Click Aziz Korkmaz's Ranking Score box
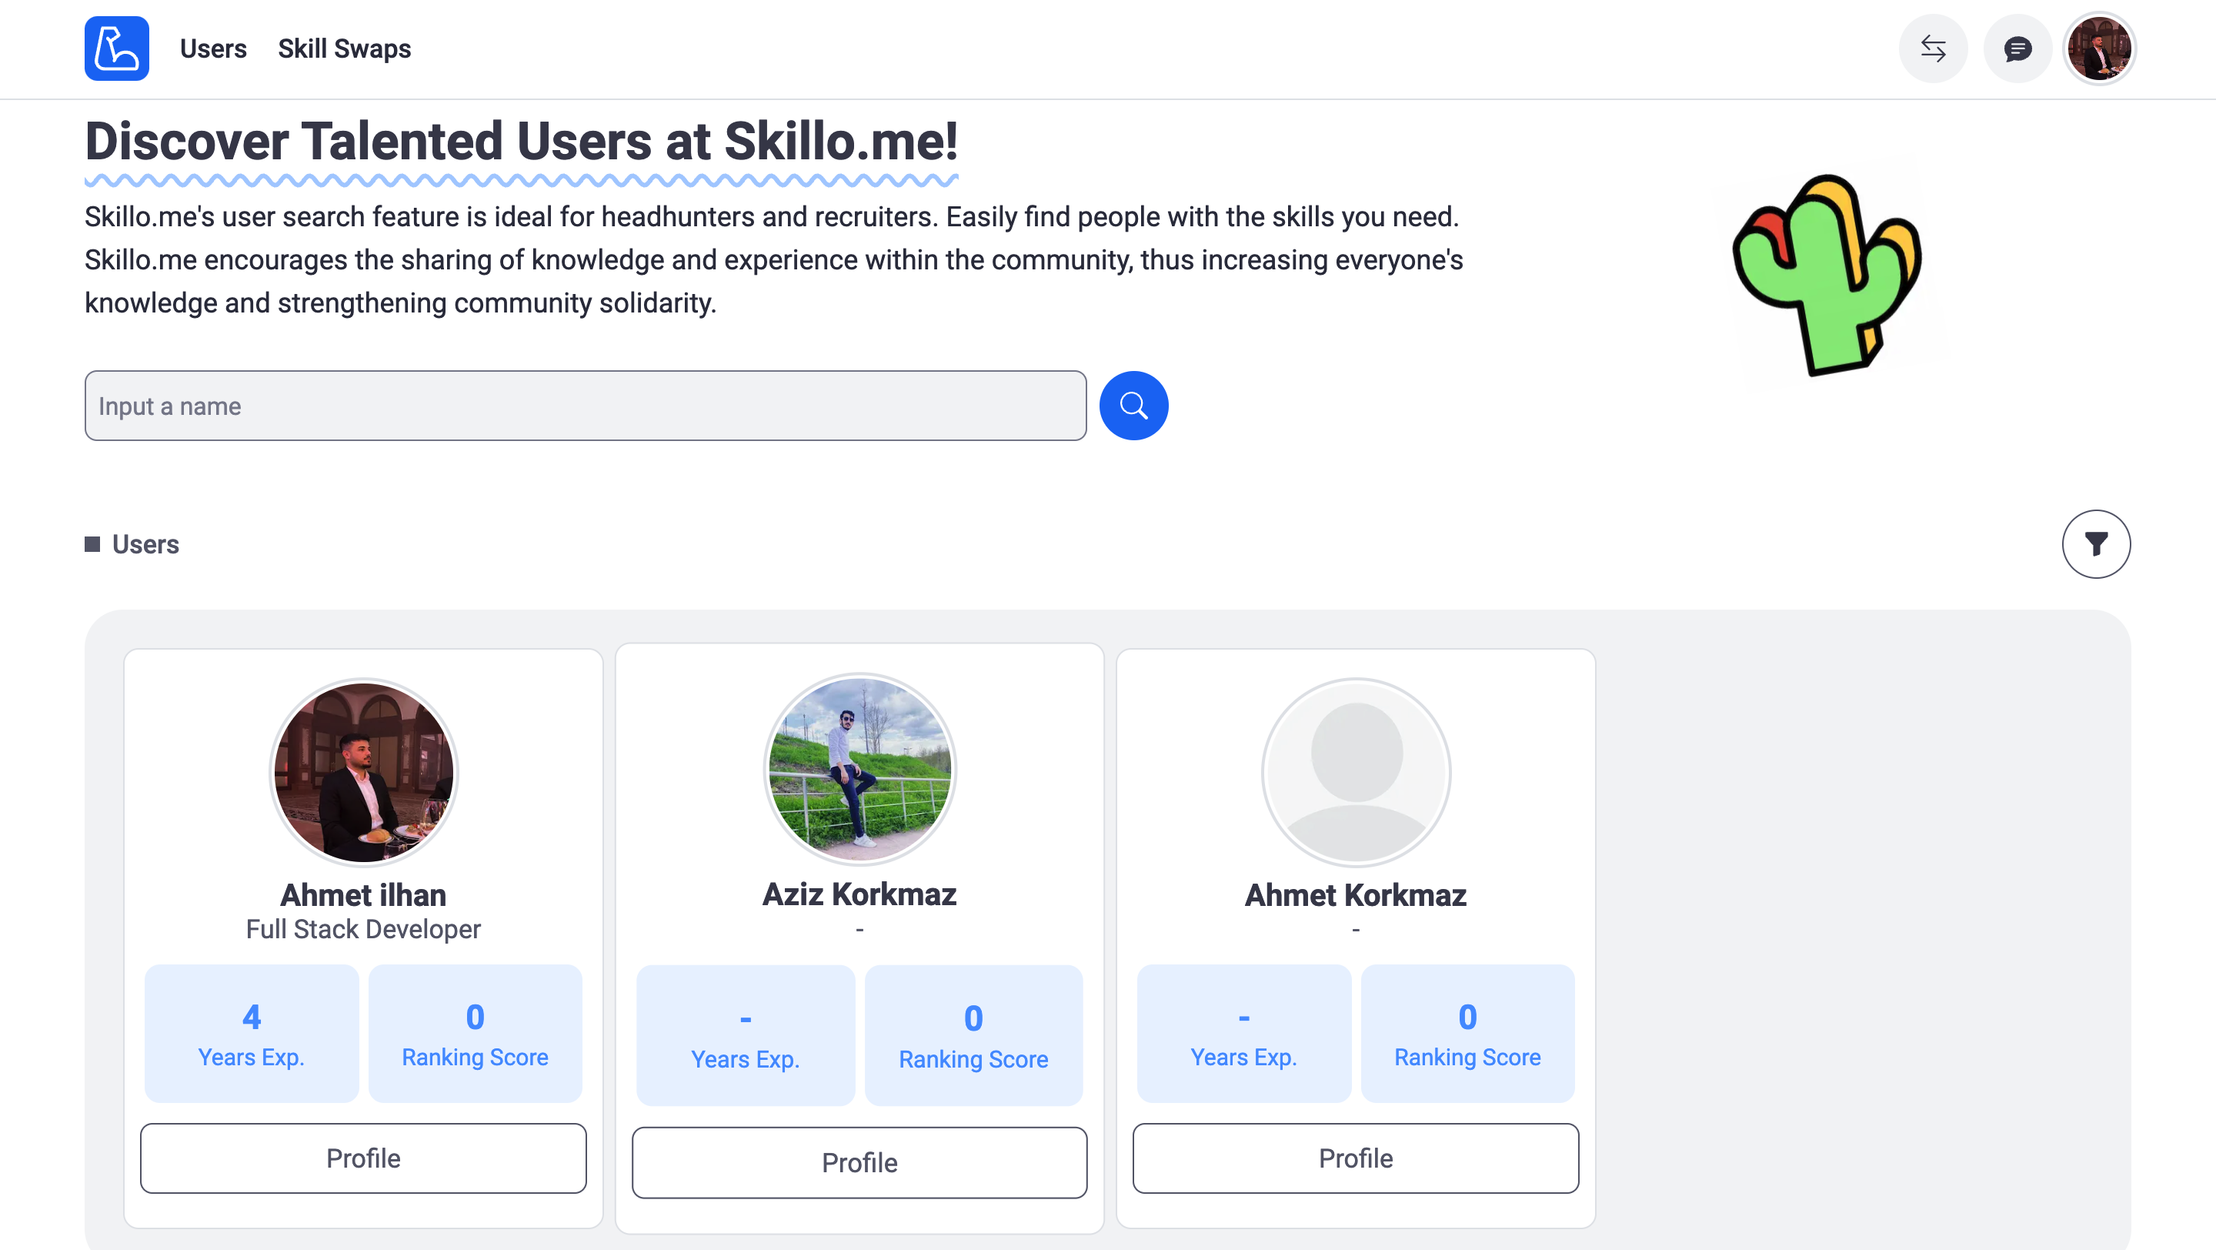The width and height of the screenshot is (2216, 1250). point(973,1035)
